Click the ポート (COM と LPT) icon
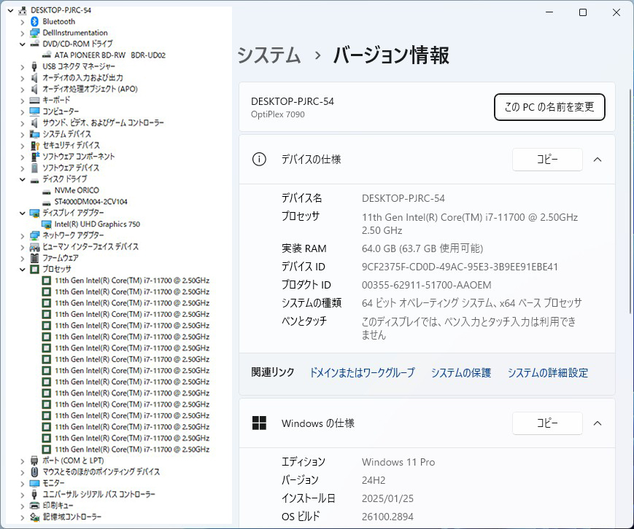Image resolution: width=634 pixels, height=529 pixels. pyautogui.click(x=35, y=461)
